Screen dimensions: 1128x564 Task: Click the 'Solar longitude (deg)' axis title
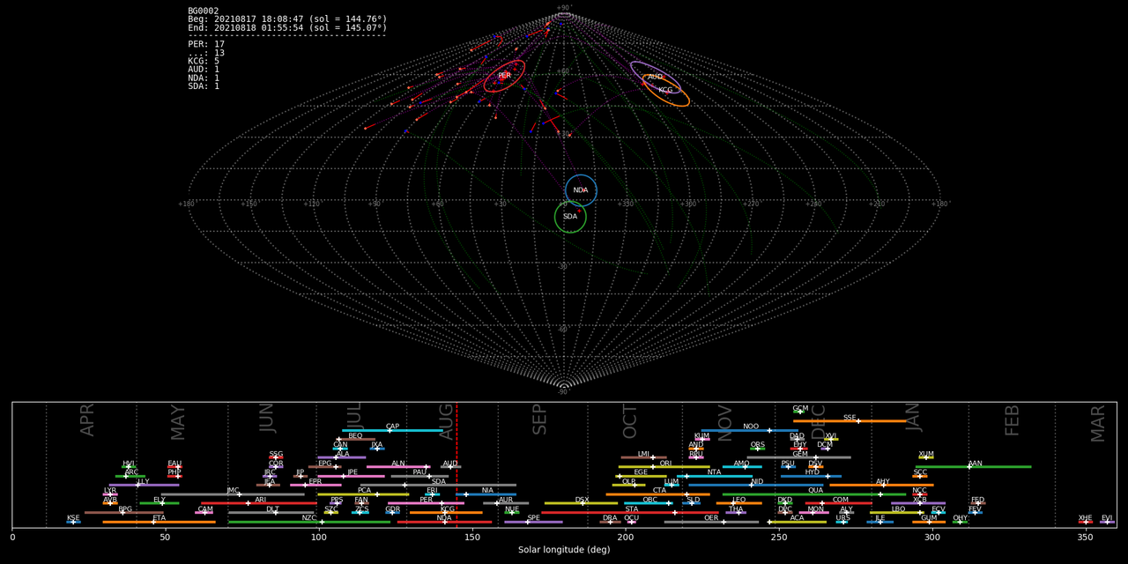(x=564, y=550)
